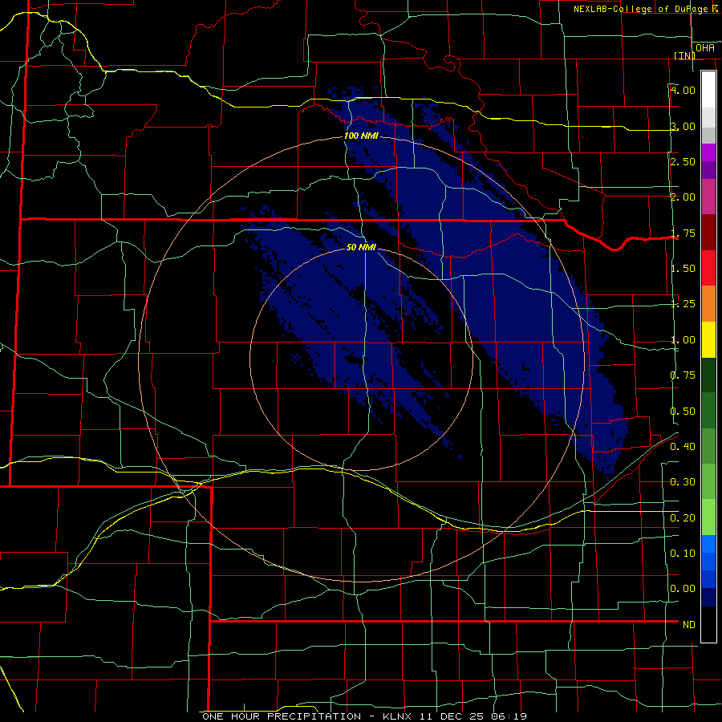Select the light blue swatch near 0.10
The height and width of the screenshot is (722, 722).
(x=708, y=544)
